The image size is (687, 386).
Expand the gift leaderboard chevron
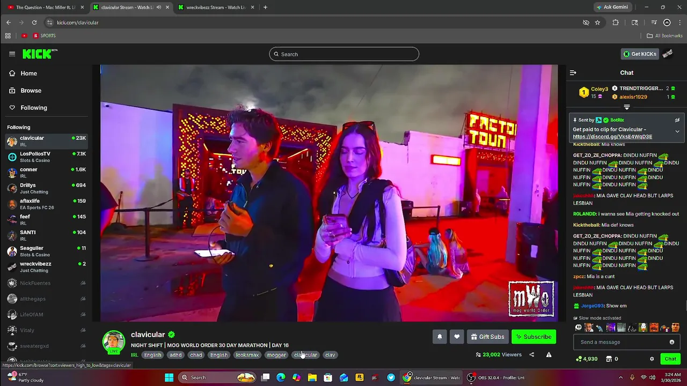(626, 107)
